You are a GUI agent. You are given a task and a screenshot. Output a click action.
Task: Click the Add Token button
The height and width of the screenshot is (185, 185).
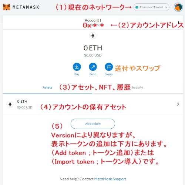[93, 124]
